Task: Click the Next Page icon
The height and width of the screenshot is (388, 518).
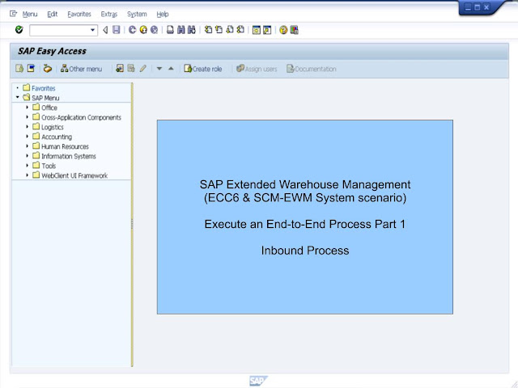Action: point(230,30)
